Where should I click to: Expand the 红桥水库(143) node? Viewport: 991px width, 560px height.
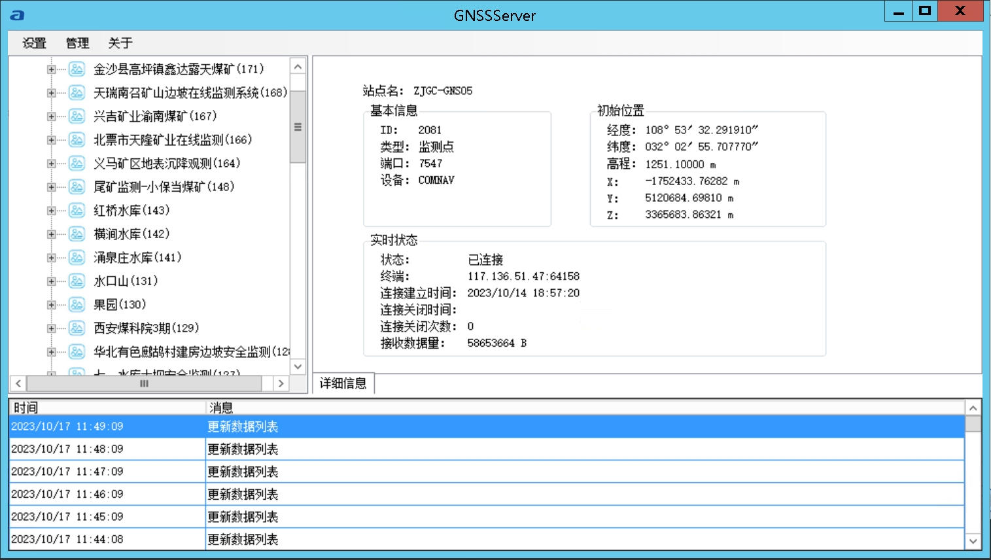pyautogui.click(x=51, y=210)
